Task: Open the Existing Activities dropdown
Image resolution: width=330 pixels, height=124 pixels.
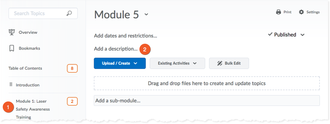Action: 177,63
